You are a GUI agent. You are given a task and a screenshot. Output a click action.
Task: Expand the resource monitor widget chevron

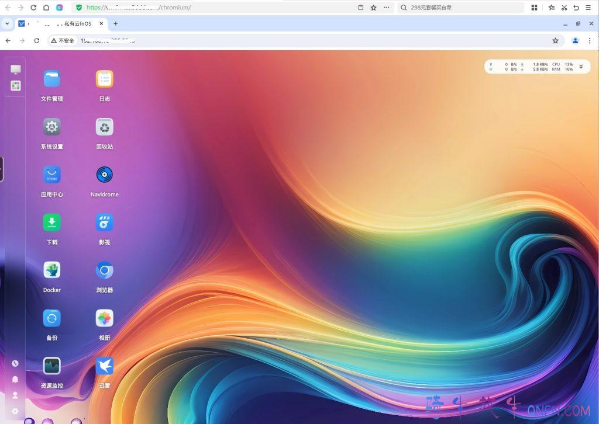[x=581, y=67]
